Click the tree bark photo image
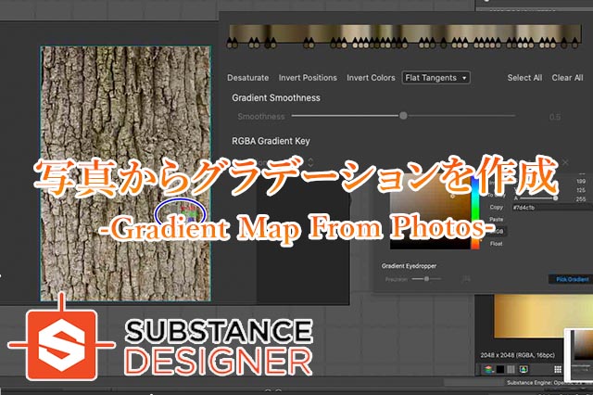 coord(126,173)
